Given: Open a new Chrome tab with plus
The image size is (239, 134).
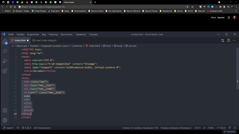Looking at the screenshot, I should pyautogui.click(x=95, y=2).
